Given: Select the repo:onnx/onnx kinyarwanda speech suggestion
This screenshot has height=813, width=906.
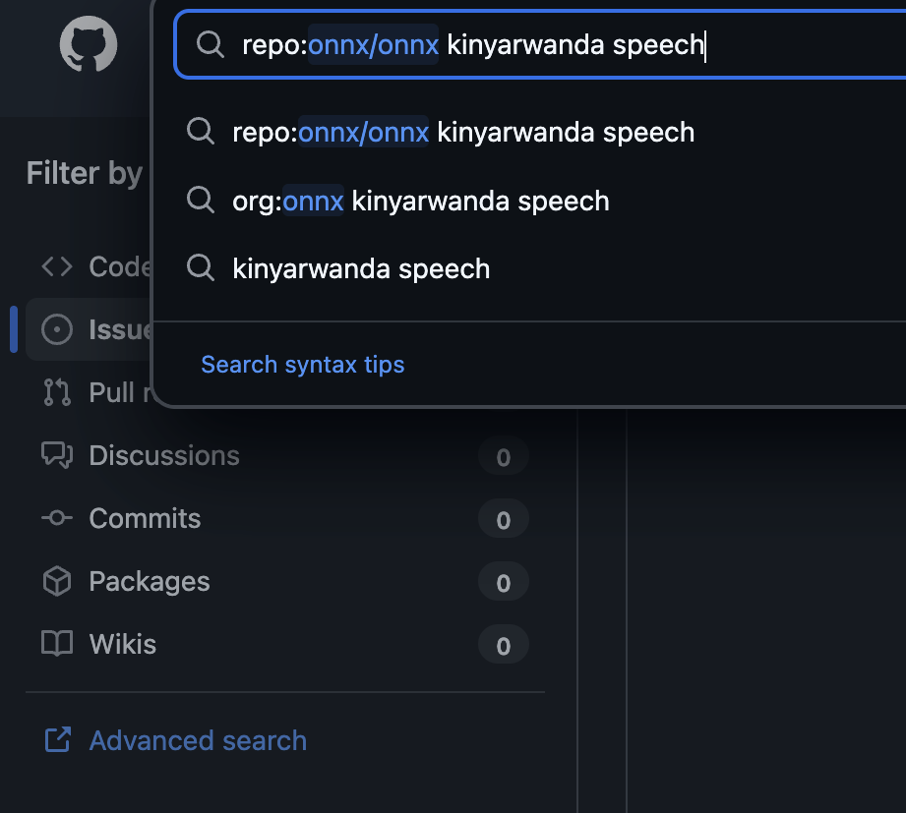Looking at the screenshot, I should coord(463,132).
